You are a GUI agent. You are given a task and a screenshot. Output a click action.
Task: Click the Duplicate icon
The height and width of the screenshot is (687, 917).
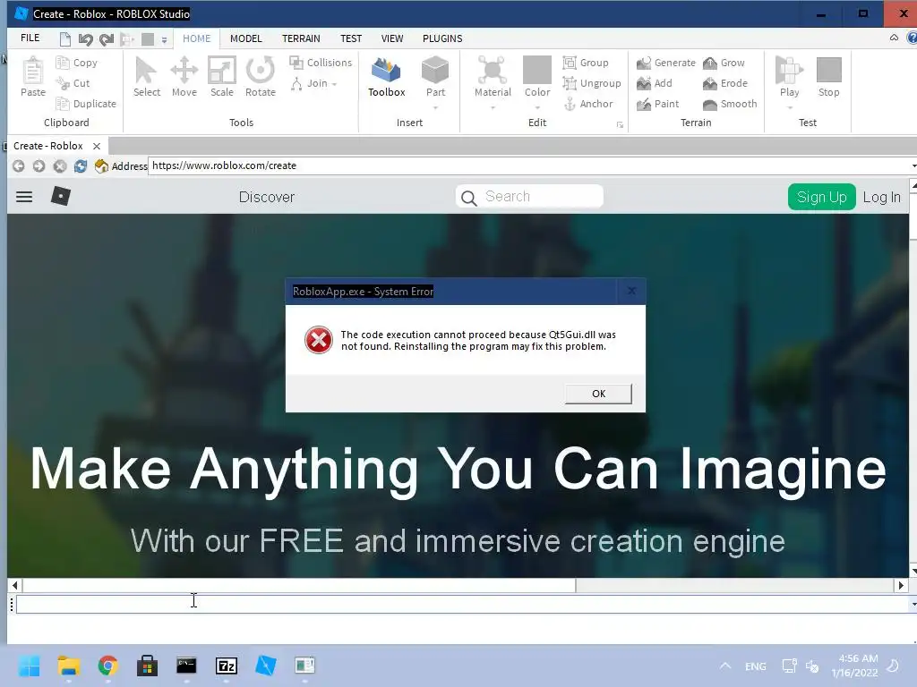pyautogui.click(x=62, y=104)
